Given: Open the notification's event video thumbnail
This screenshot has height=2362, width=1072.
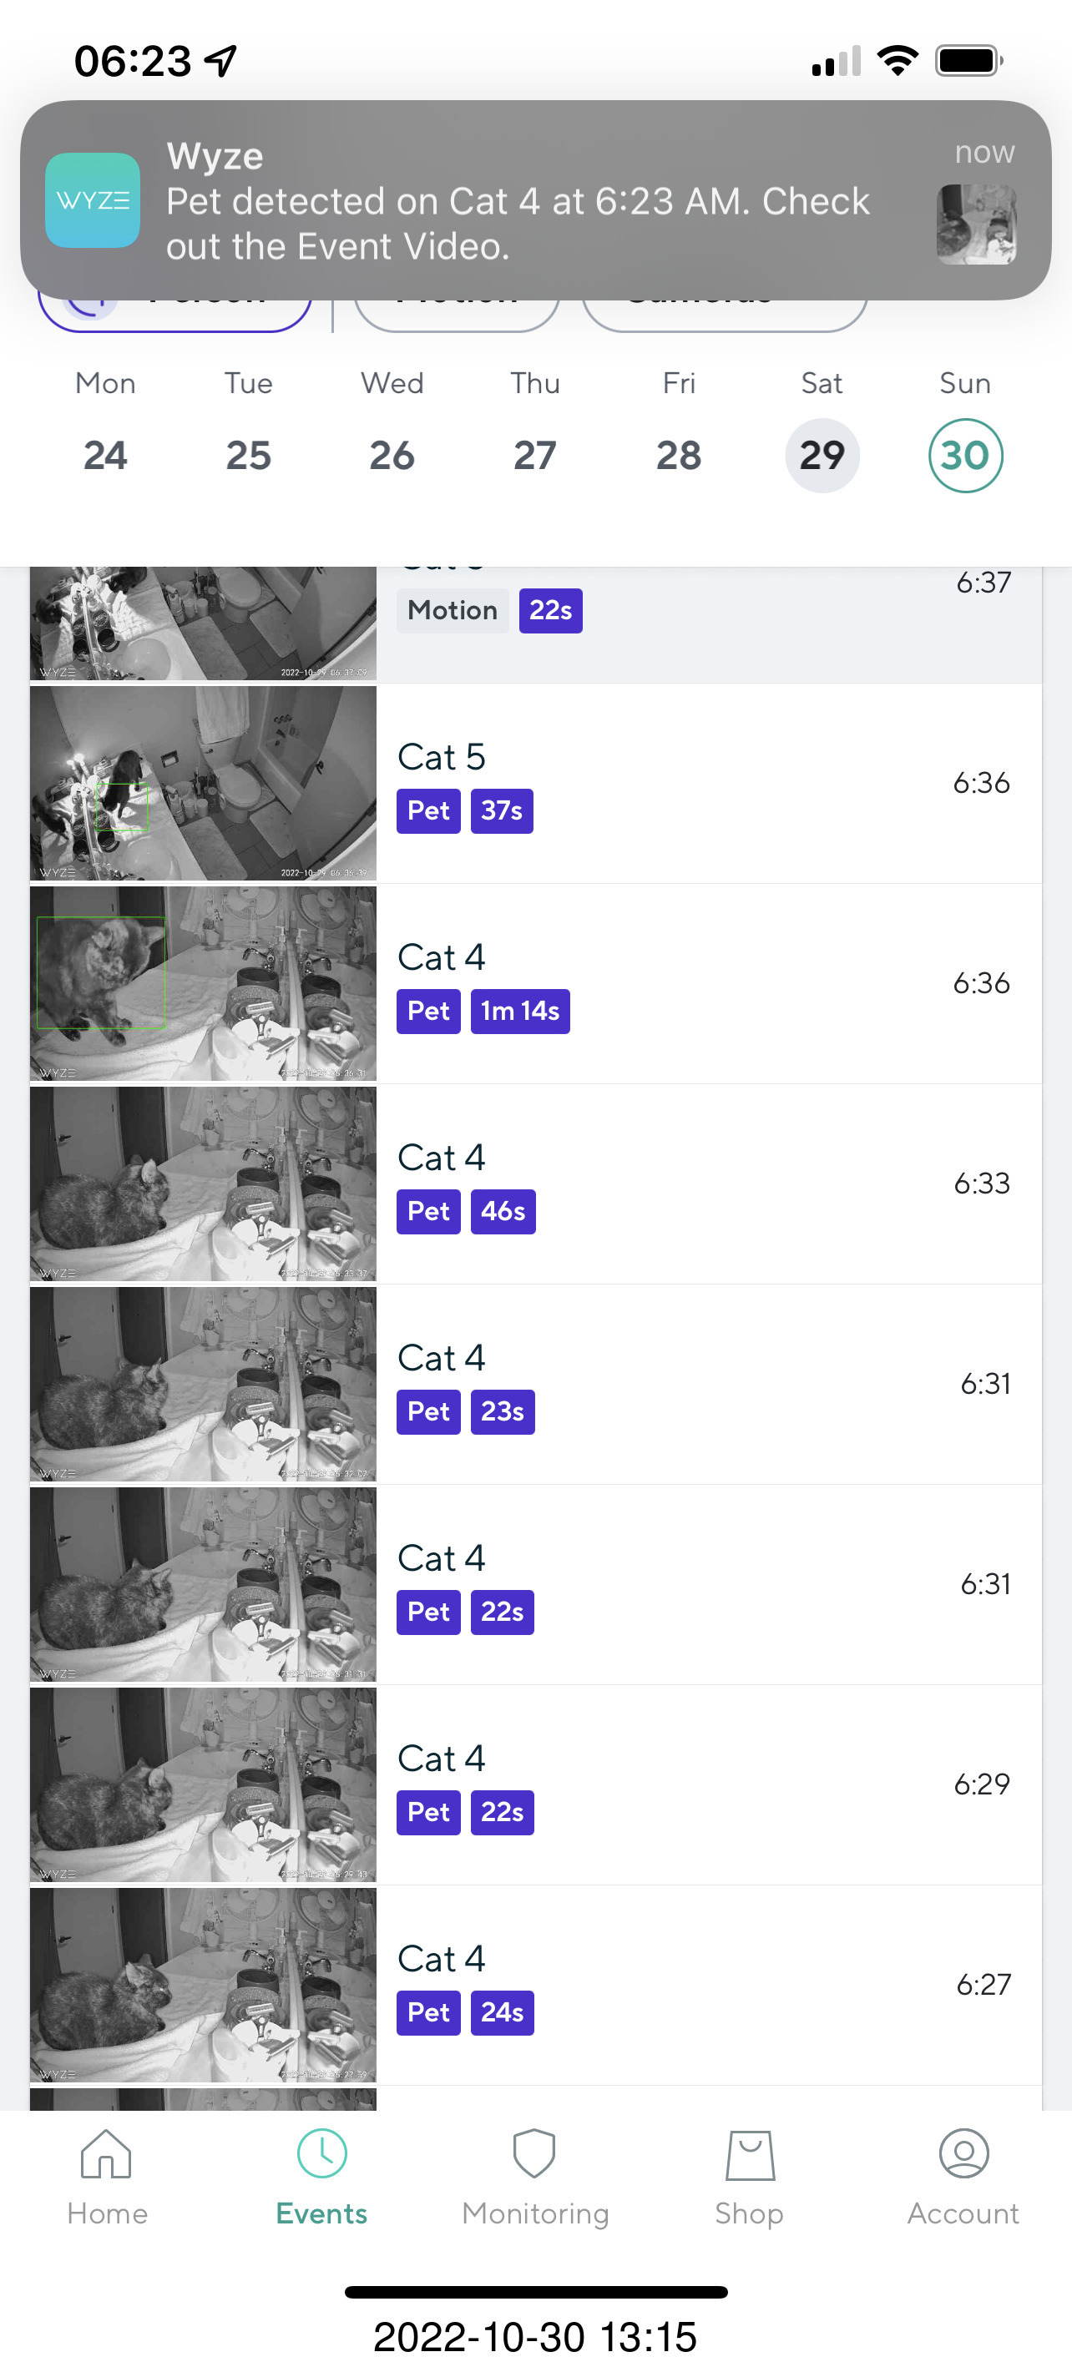Looking at the screenshot, I should click(976, 225).
